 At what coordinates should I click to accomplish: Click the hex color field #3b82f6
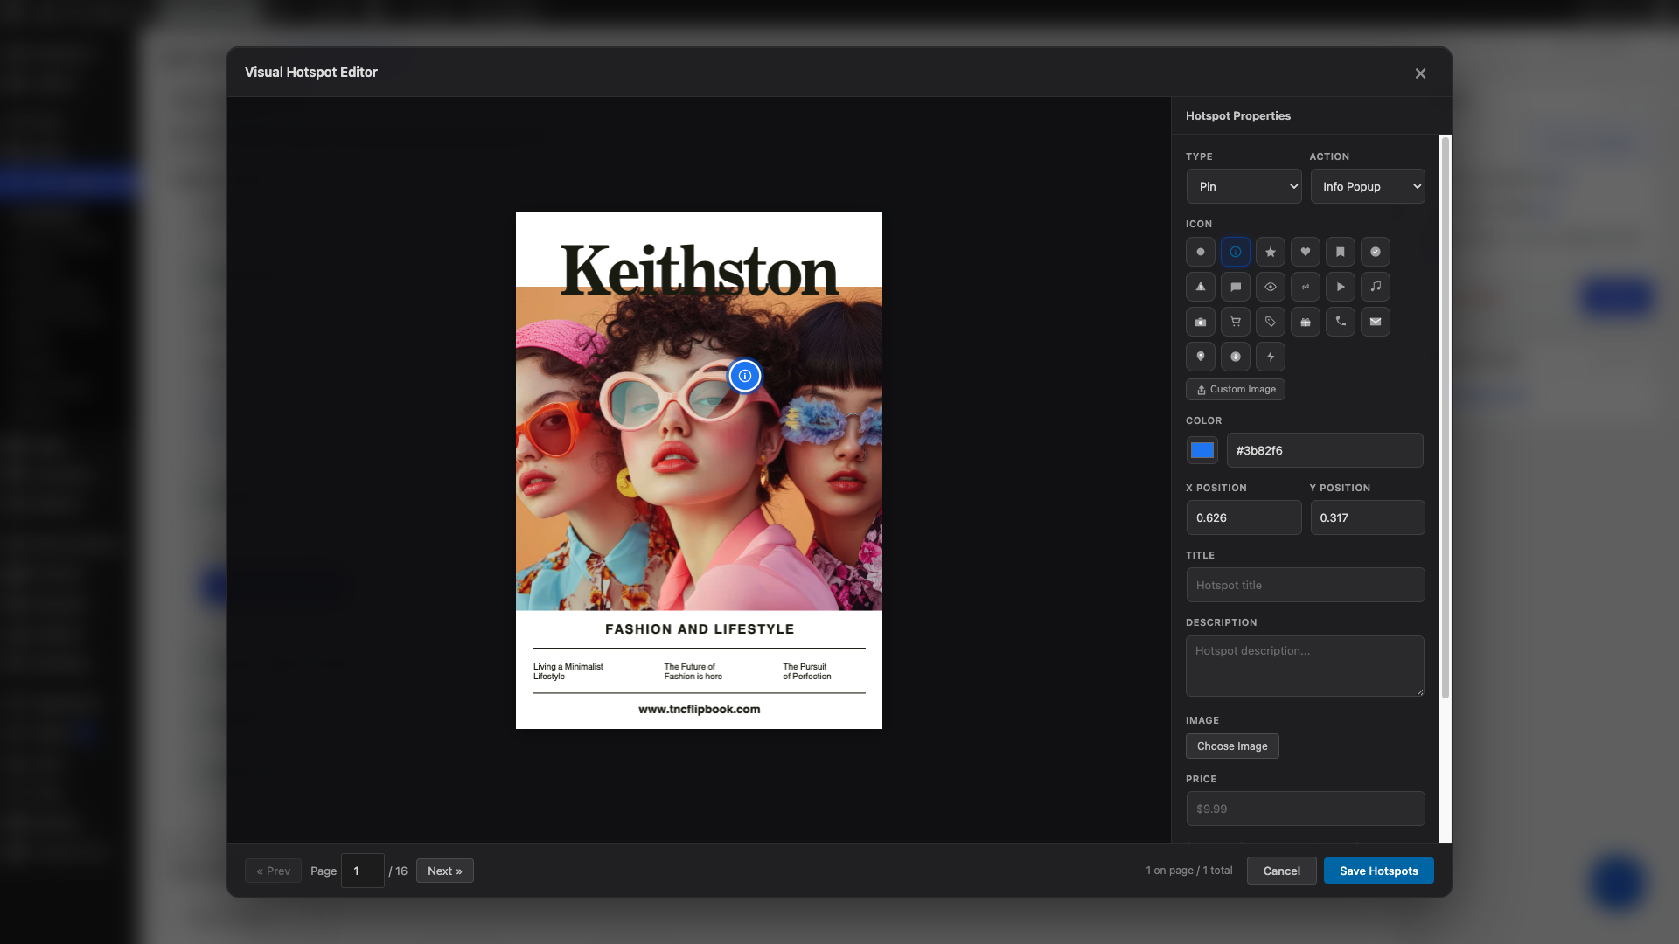1325,450
